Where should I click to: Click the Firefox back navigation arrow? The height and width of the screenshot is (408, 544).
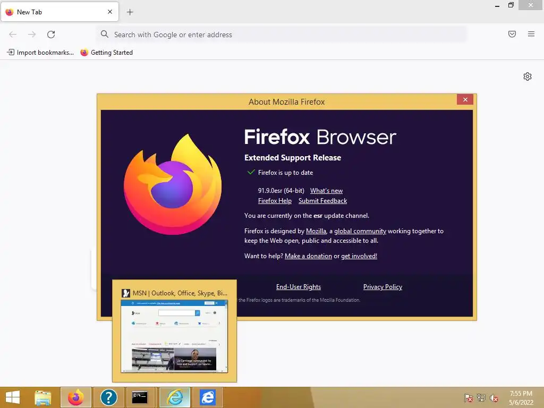point(13,35)
